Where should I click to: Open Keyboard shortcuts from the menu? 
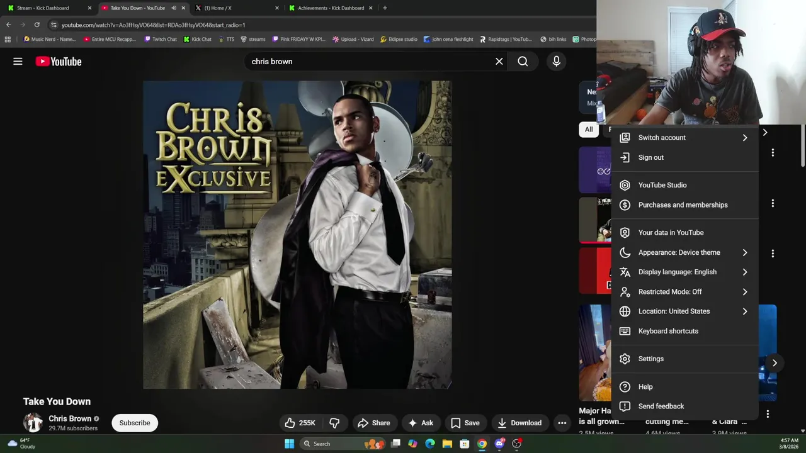pyautogui.click(x=684, y=331)
